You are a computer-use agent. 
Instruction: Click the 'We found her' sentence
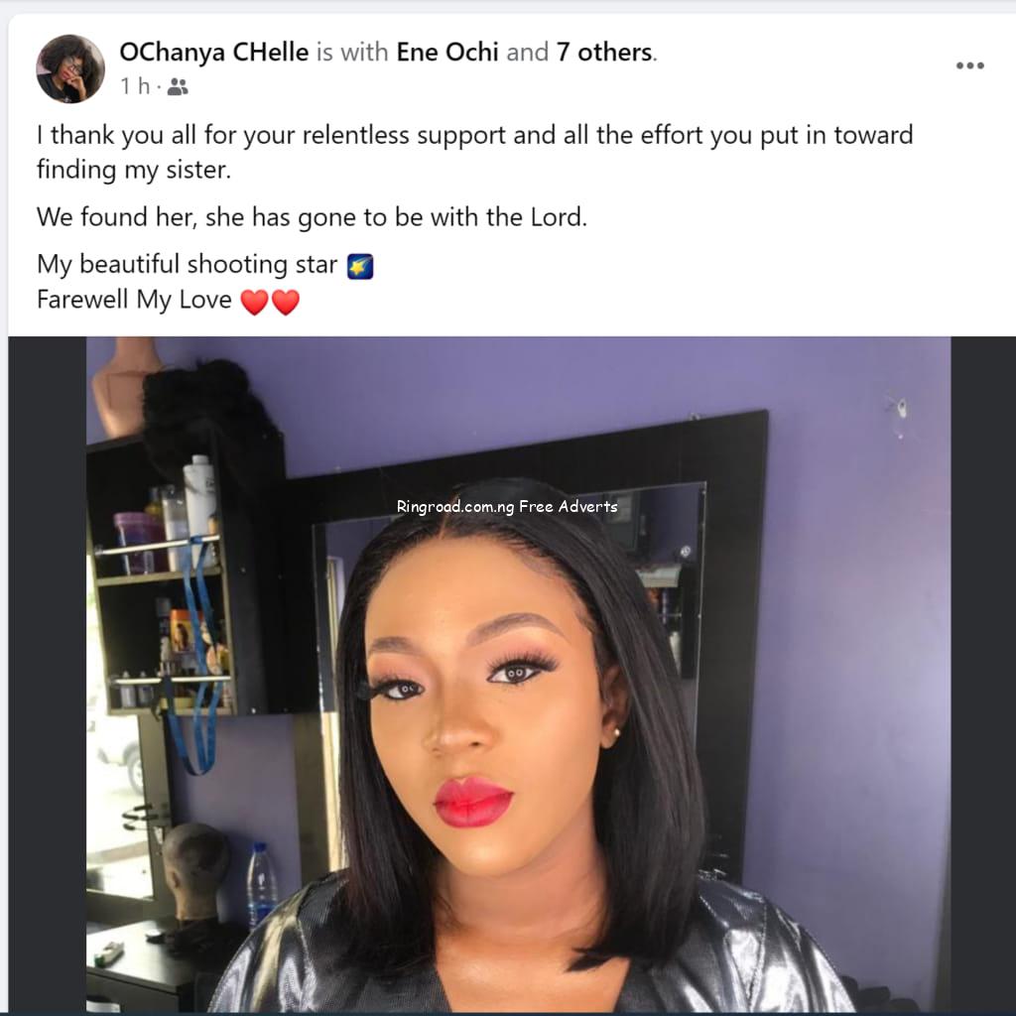coord(312,217)
